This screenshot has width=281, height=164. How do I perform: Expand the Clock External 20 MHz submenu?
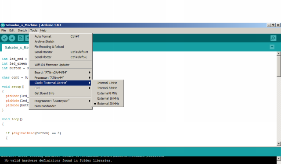pyautogui.click(x=61, y=83)
